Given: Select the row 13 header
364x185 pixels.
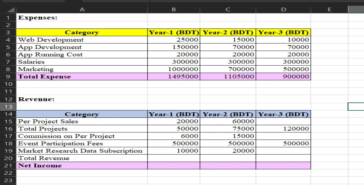Looking at the screenshot, I should pos(8,107).
